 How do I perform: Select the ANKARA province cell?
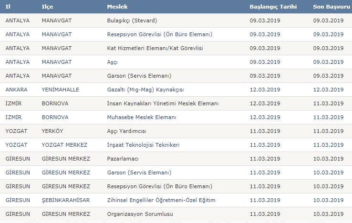[16, 90]
